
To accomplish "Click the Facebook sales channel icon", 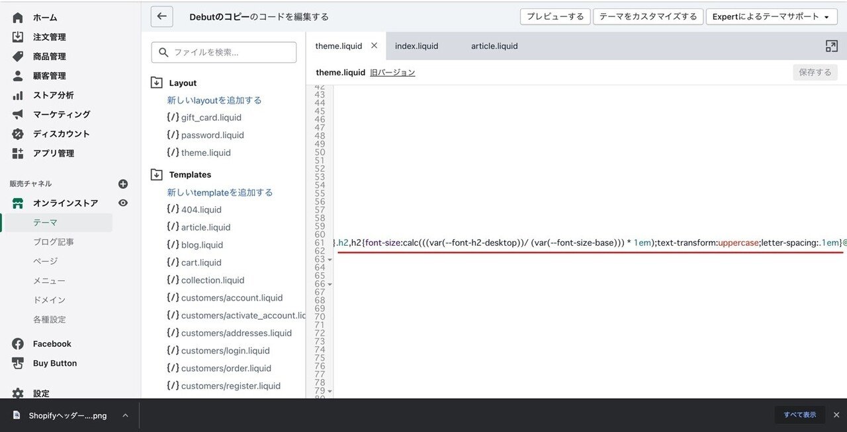I will [x=17, y=343].
